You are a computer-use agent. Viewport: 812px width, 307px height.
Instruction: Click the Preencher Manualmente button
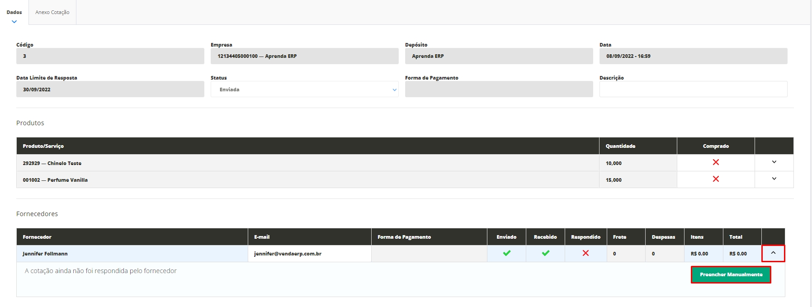coord(731,274)
